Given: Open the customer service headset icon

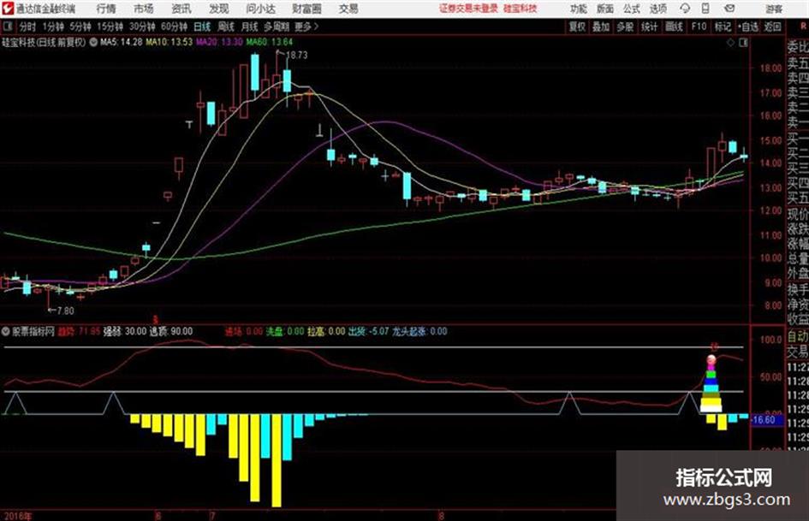Looking at the screenshot, I should click(685, 9).
